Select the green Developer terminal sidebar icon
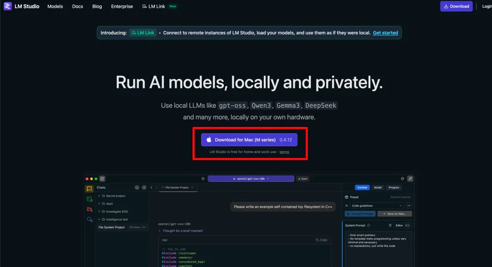This screenshot has width=492, height=267. [x=89, y=199]
